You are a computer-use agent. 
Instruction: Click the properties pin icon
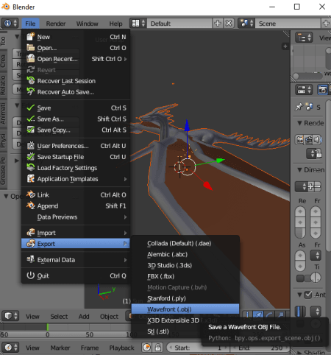tap(299, 107)
